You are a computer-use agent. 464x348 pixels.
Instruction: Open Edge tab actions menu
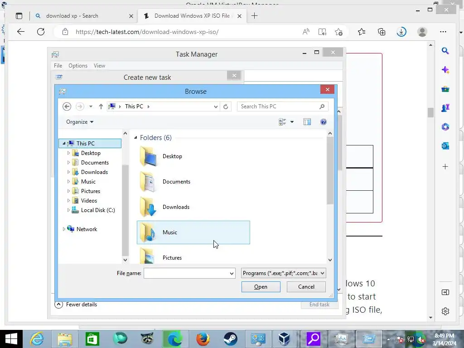[19, 16]
